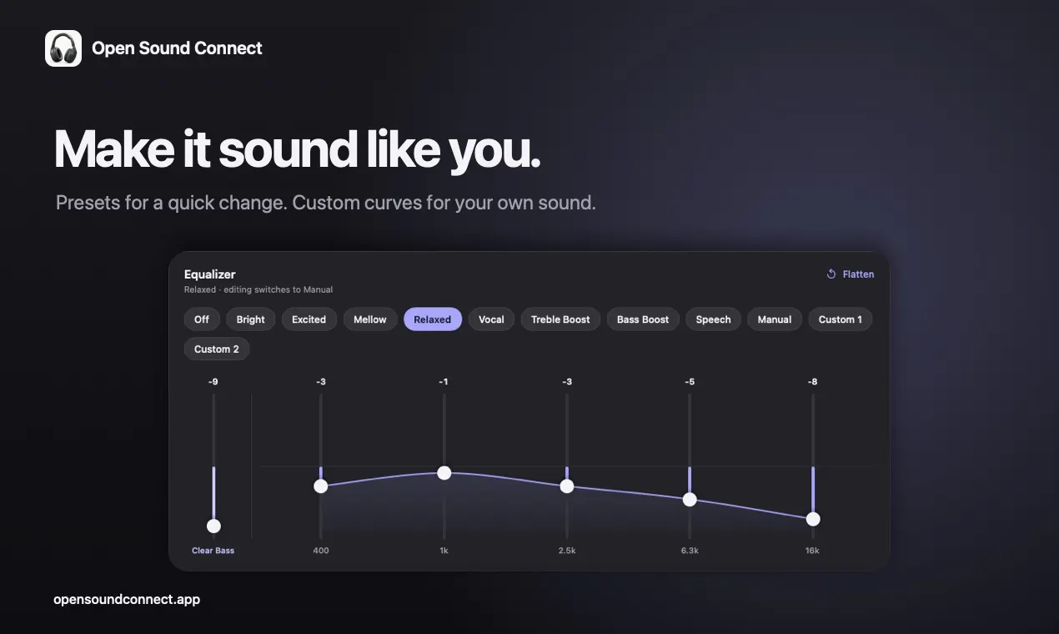Switch to the Vocal preset
The image size is (1059, 634).
pyautogui.click(x=491, y=320)
